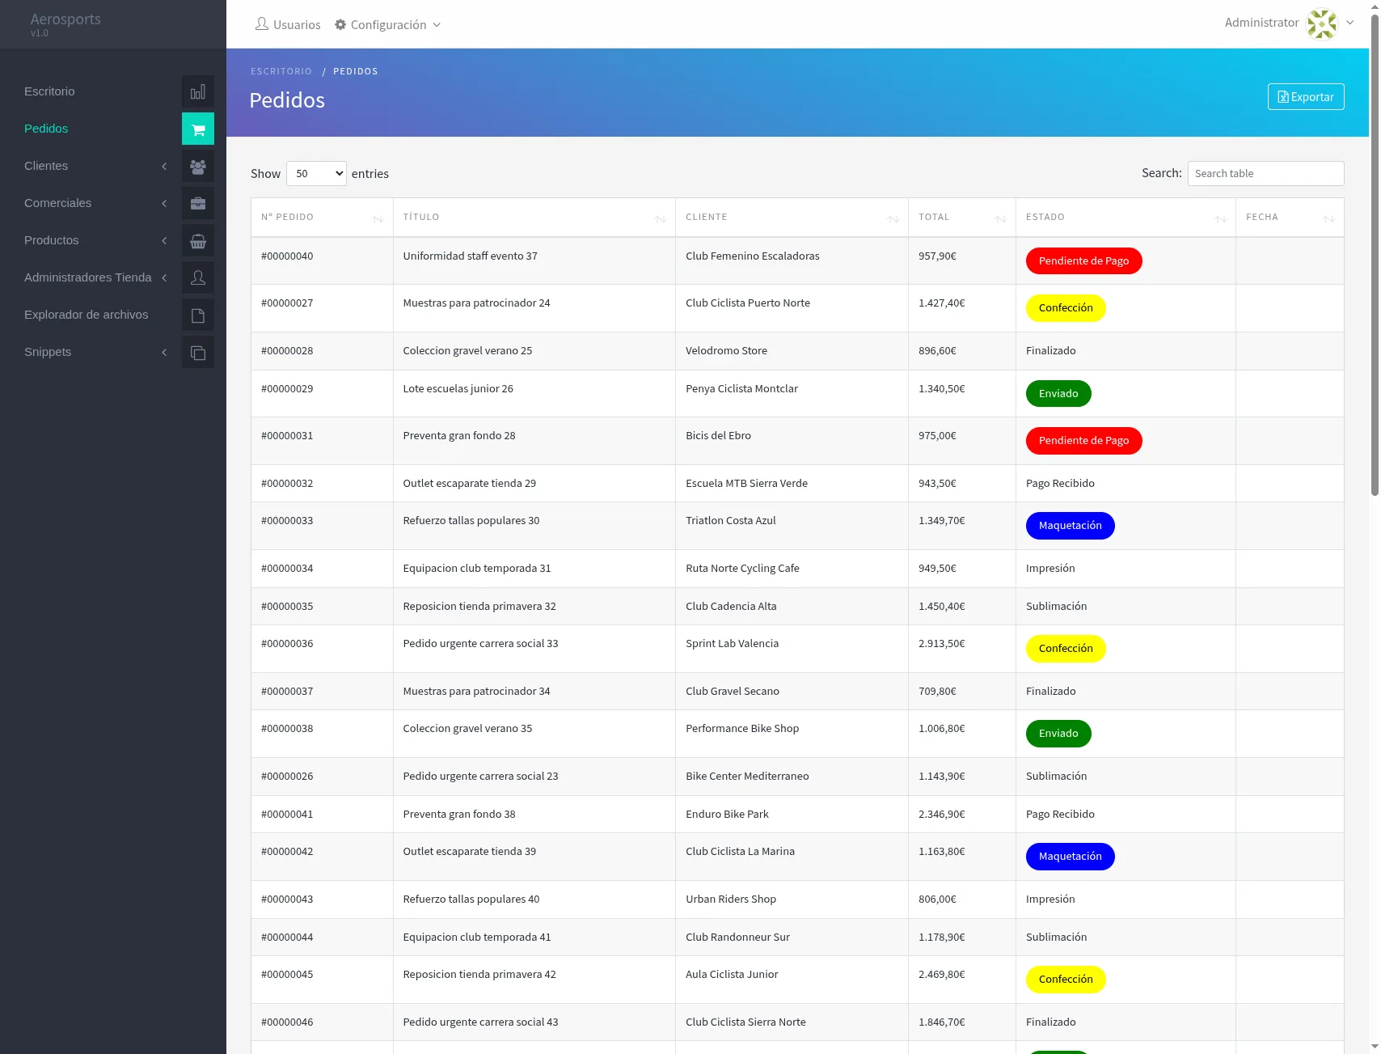
Task: Select the Clientes group icon
Action: (x=198, y=166)
